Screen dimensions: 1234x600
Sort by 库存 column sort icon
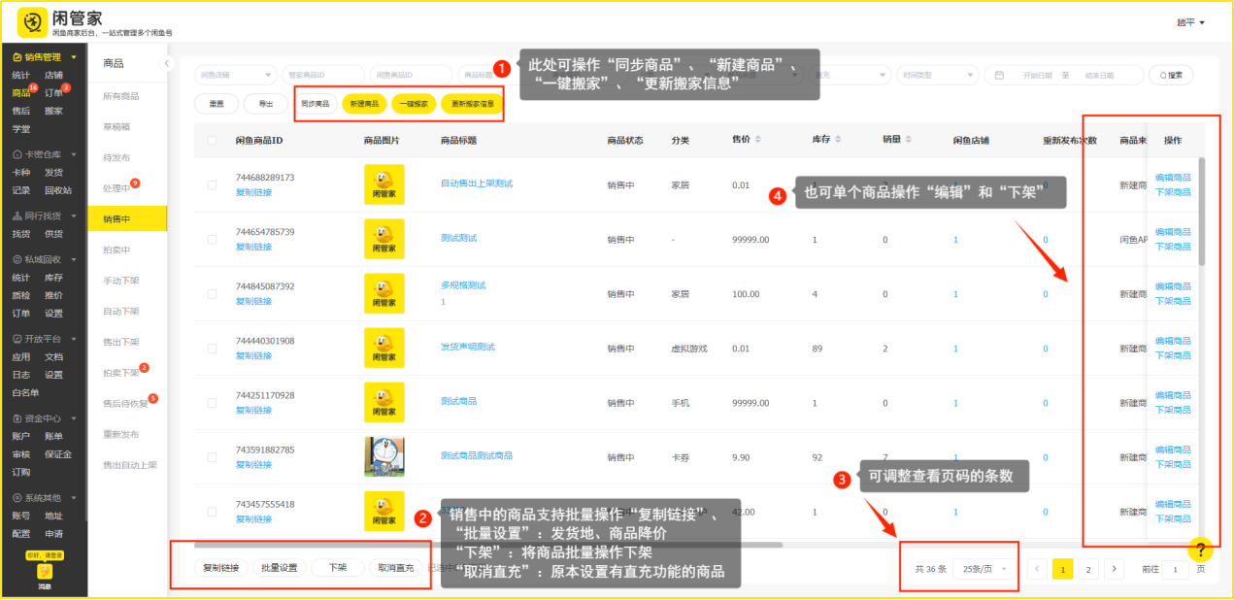tap(838, 140)
